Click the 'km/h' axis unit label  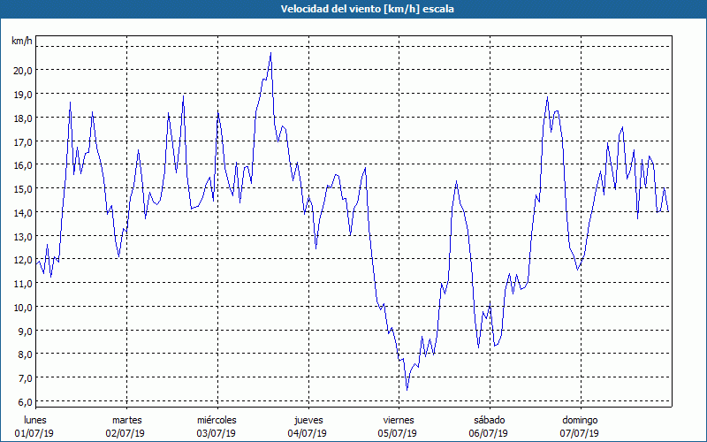coord(21,41)
